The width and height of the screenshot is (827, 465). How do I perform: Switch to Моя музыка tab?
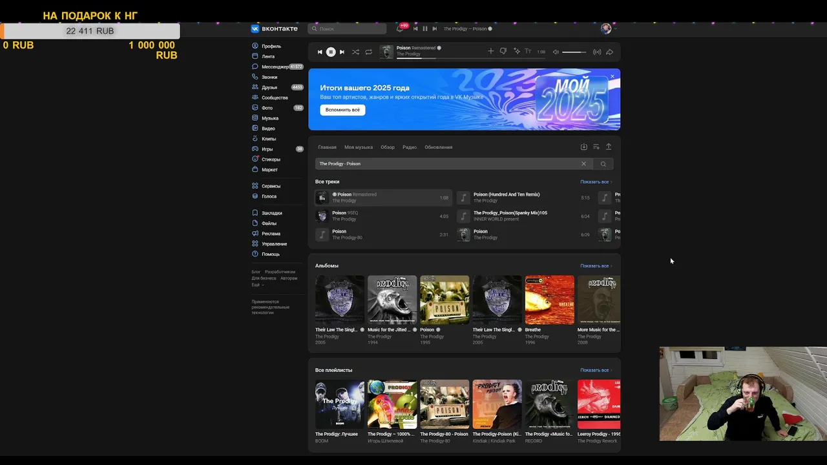pyautogui.click(x=359, y=147)
